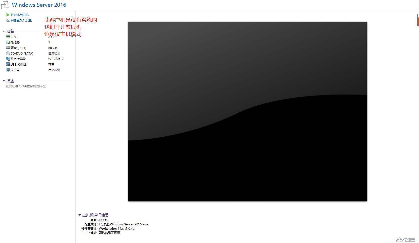419x243 pixels.
Task: Collapse the 设备 section
Action: [4, 31]
